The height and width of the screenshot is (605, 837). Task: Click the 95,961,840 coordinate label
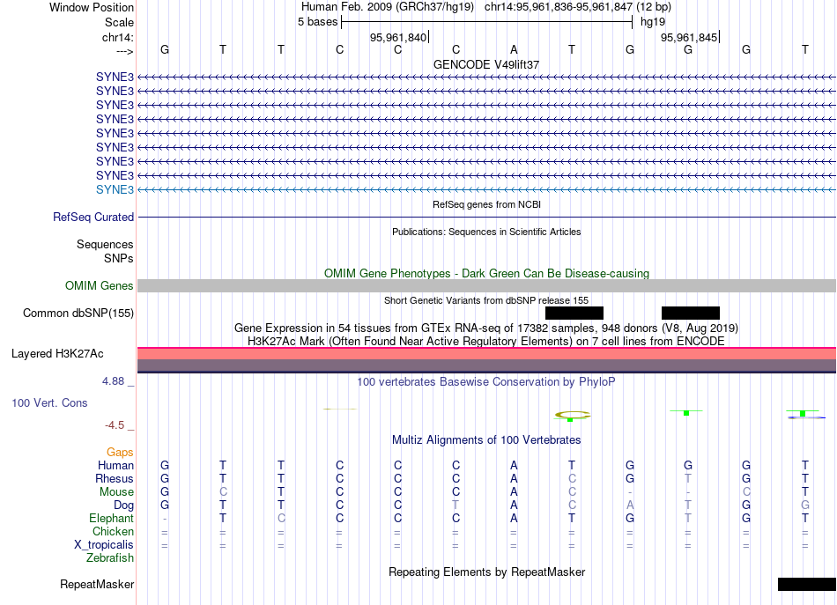(x=398, y=37)
